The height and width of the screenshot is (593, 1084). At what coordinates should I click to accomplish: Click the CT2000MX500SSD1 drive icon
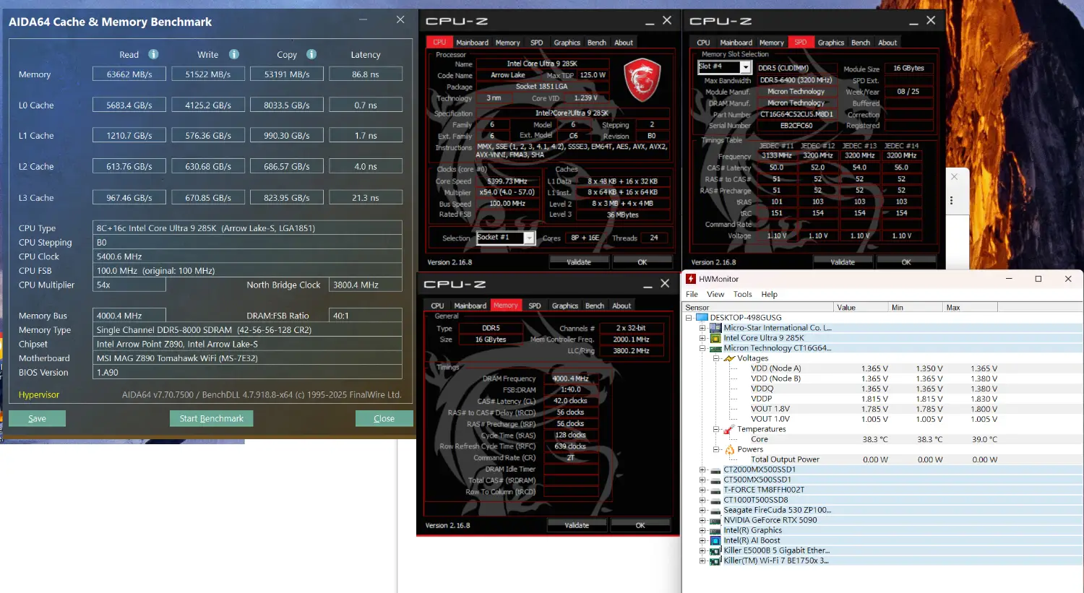[x=715, y=469]
